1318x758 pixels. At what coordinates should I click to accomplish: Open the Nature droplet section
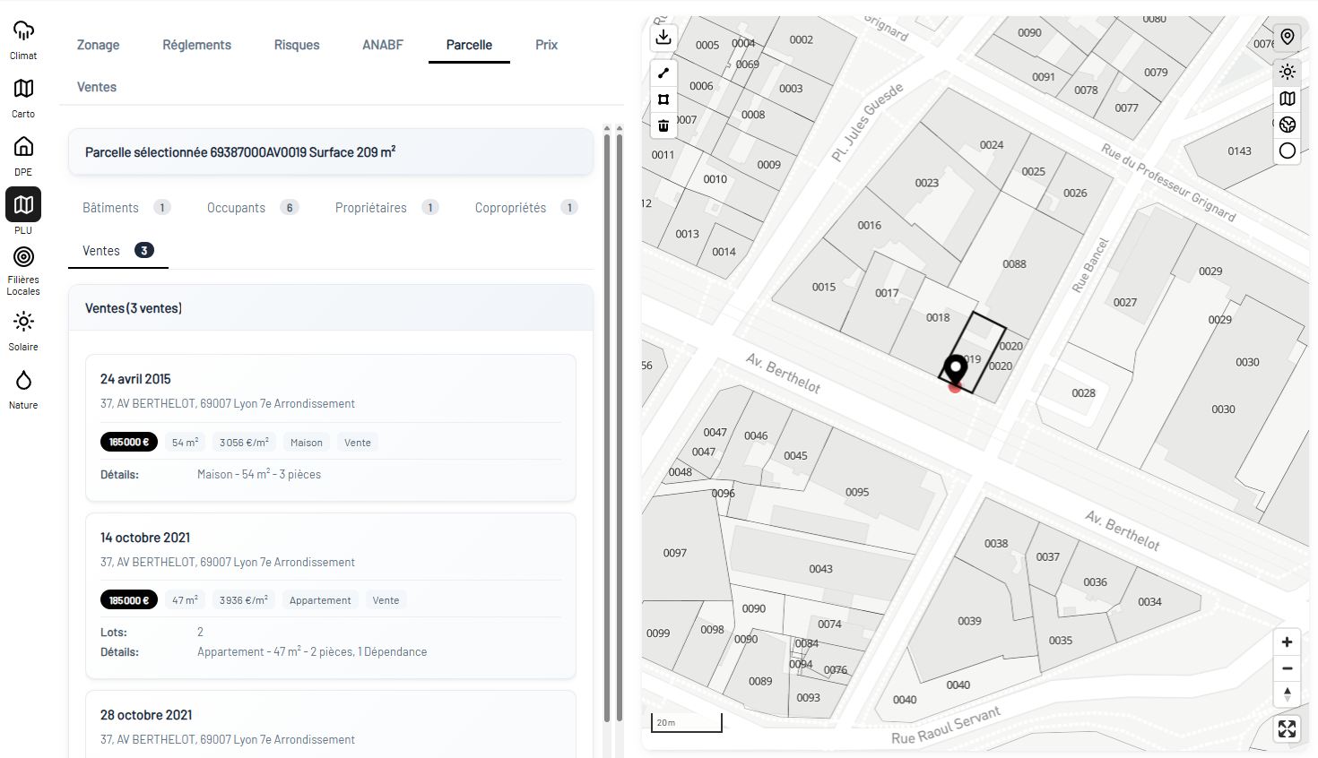[23, 389]
